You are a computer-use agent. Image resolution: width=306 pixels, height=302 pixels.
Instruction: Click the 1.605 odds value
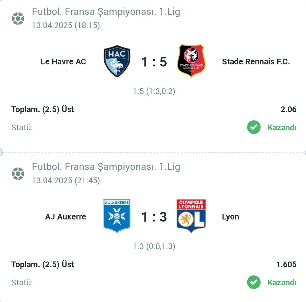tap(286, 265)
